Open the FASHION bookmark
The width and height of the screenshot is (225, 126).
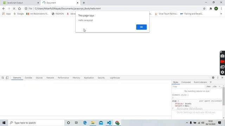(x=58, y=14)
